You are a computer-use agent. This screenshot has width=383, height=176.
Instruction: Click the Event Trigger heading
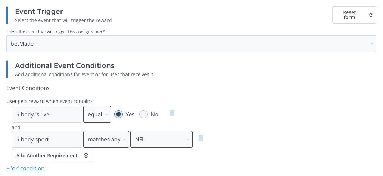click(x=39, y=11)
